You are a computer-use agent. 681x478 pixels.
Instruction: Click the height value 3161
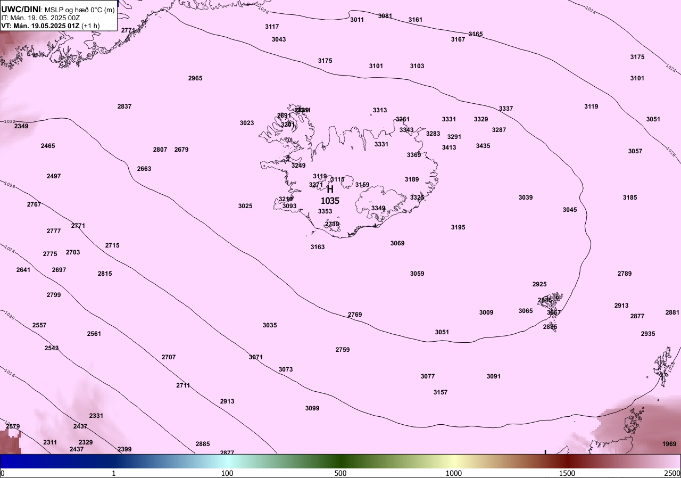[x=416, y=20]
